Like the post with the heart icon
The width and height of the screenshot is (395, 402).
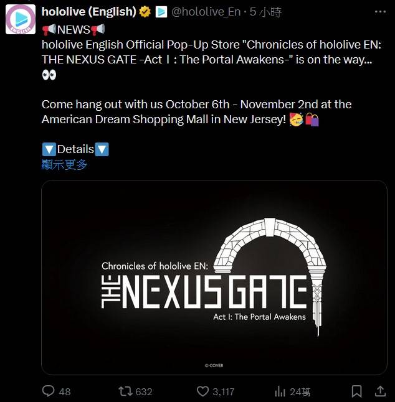coord(202,391)
